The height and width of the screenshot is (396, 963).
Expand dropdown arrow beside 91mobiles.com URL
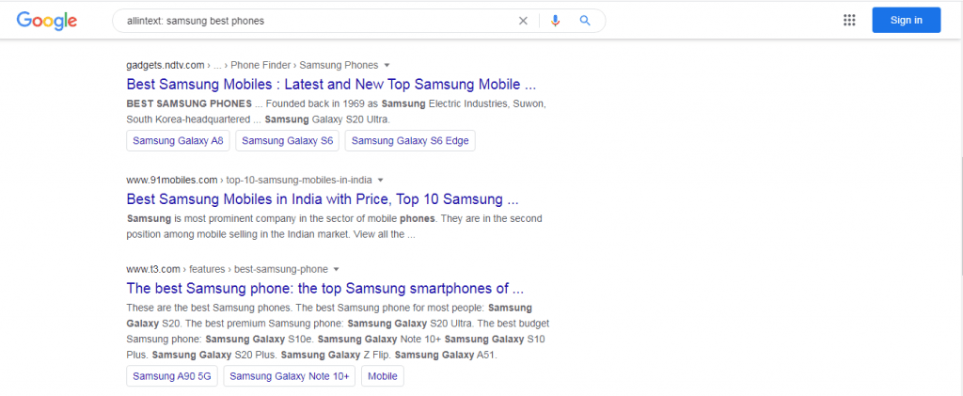pyautogui.click(x=380, y=180)
